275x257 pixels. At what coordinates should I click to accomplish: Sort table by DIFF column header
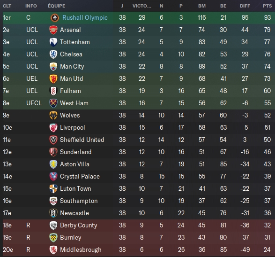pos(245,6)
